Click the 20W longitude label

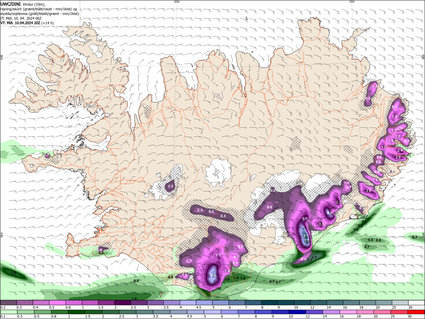point(177,1)
